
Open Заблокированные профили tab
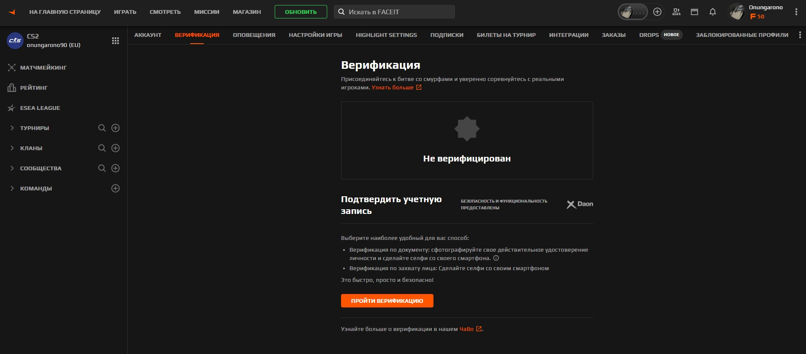point(742,35)
